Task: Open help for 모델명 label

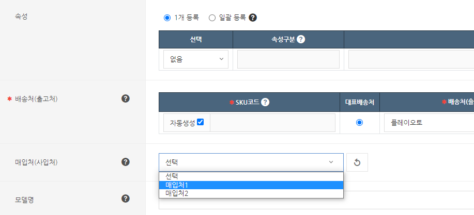Action: (125, 199)
